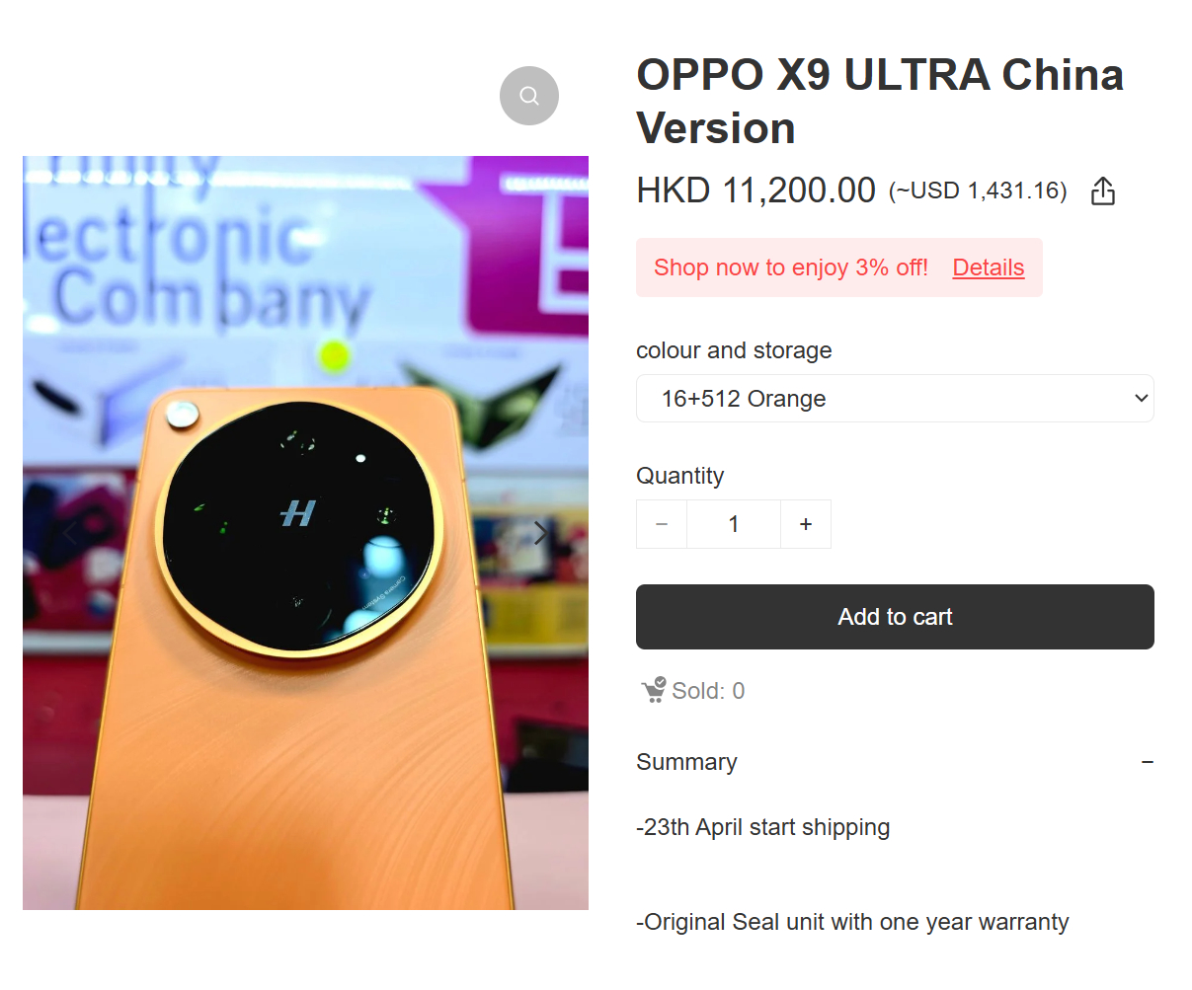Open the Details link in the promo banner
This screenshot has width=1192, height=990.
point(988,267)
